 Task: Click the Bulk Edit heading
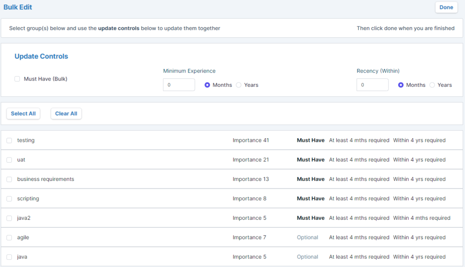coord(18,7)
